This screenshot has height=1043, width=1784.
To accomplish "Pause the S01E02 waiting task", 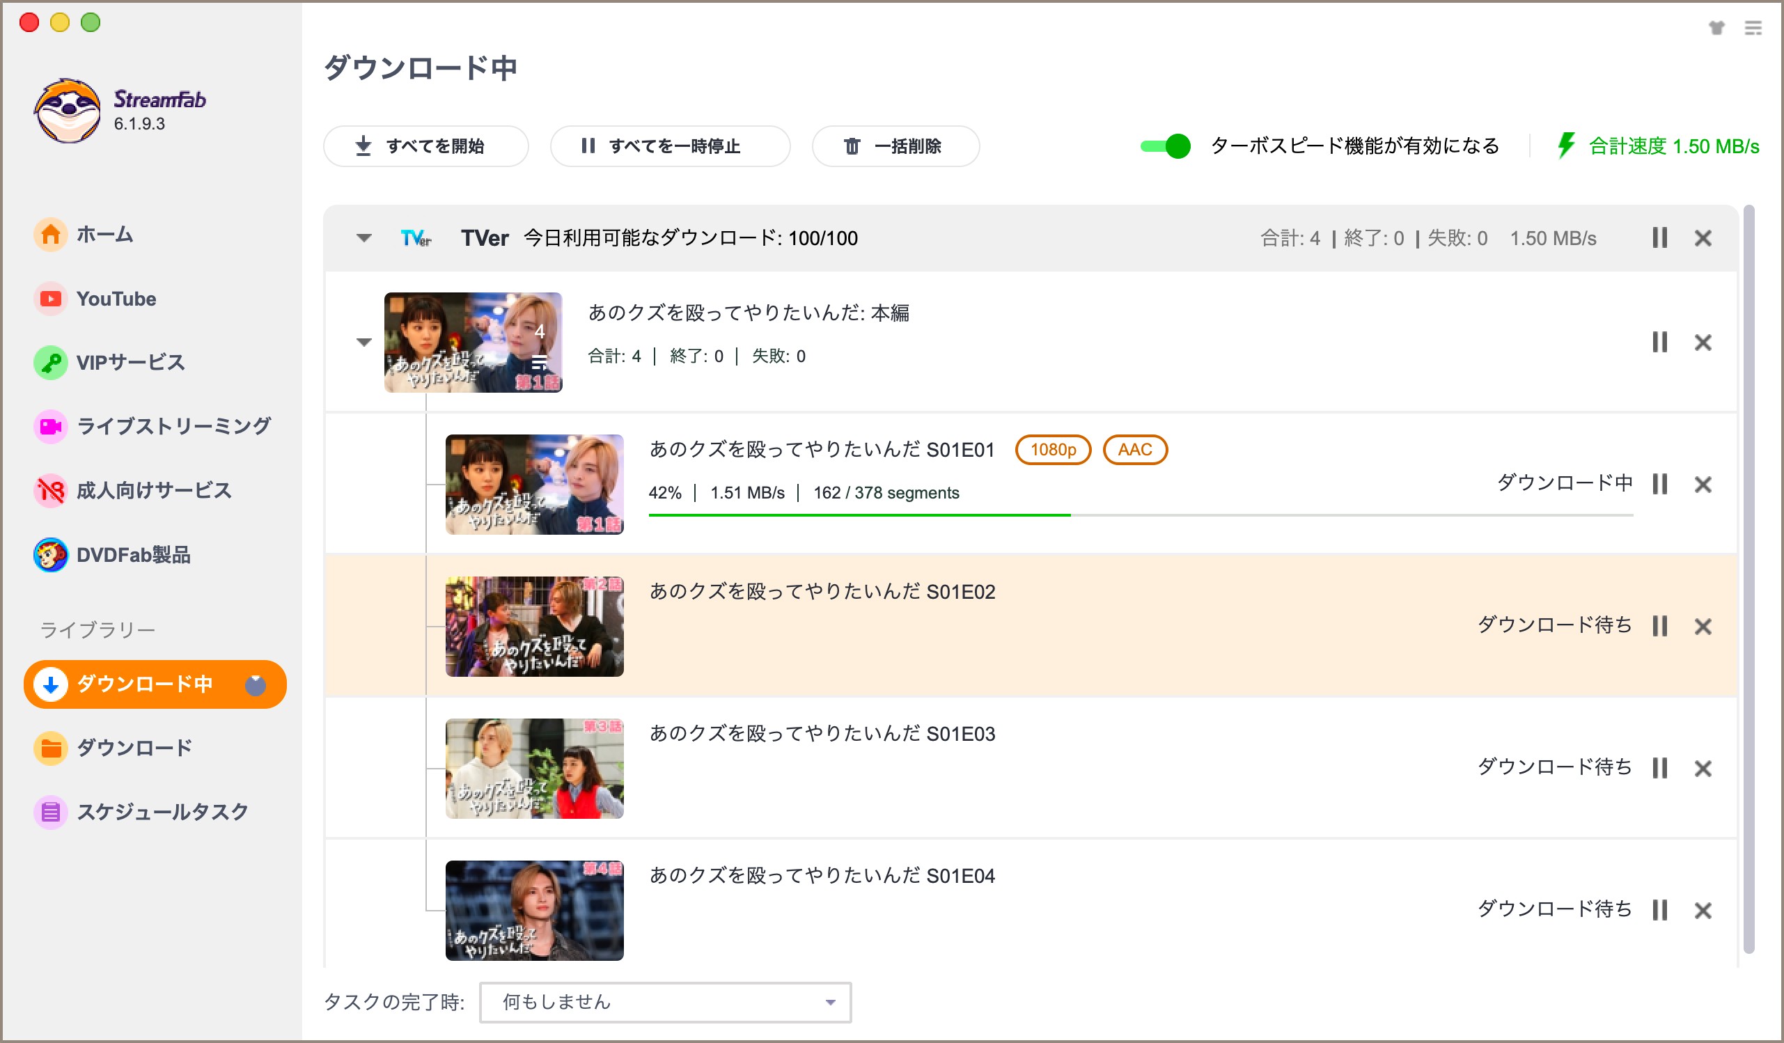I will point(1660,627).
